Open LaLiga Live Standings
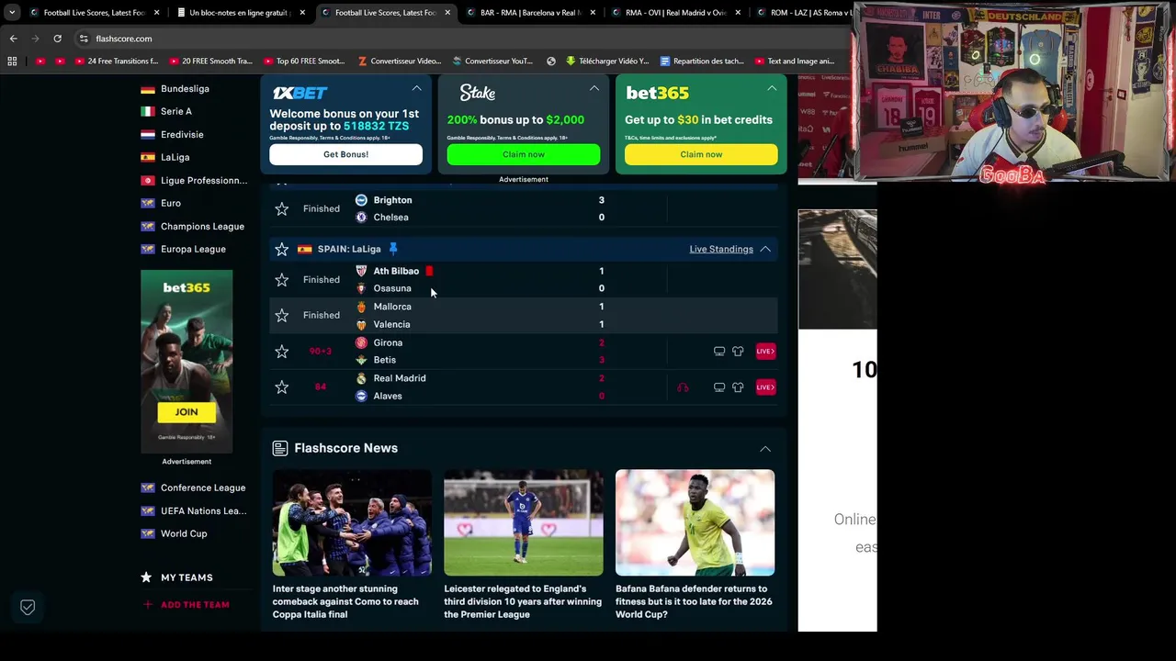This screenshot has width=1176, height=661. 721,249
